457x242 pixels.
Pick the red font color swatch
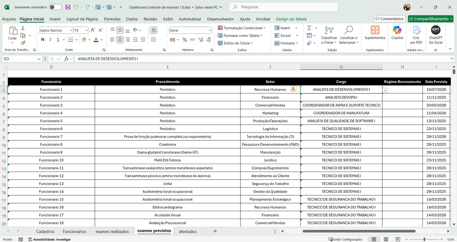[x=96, y=42]
